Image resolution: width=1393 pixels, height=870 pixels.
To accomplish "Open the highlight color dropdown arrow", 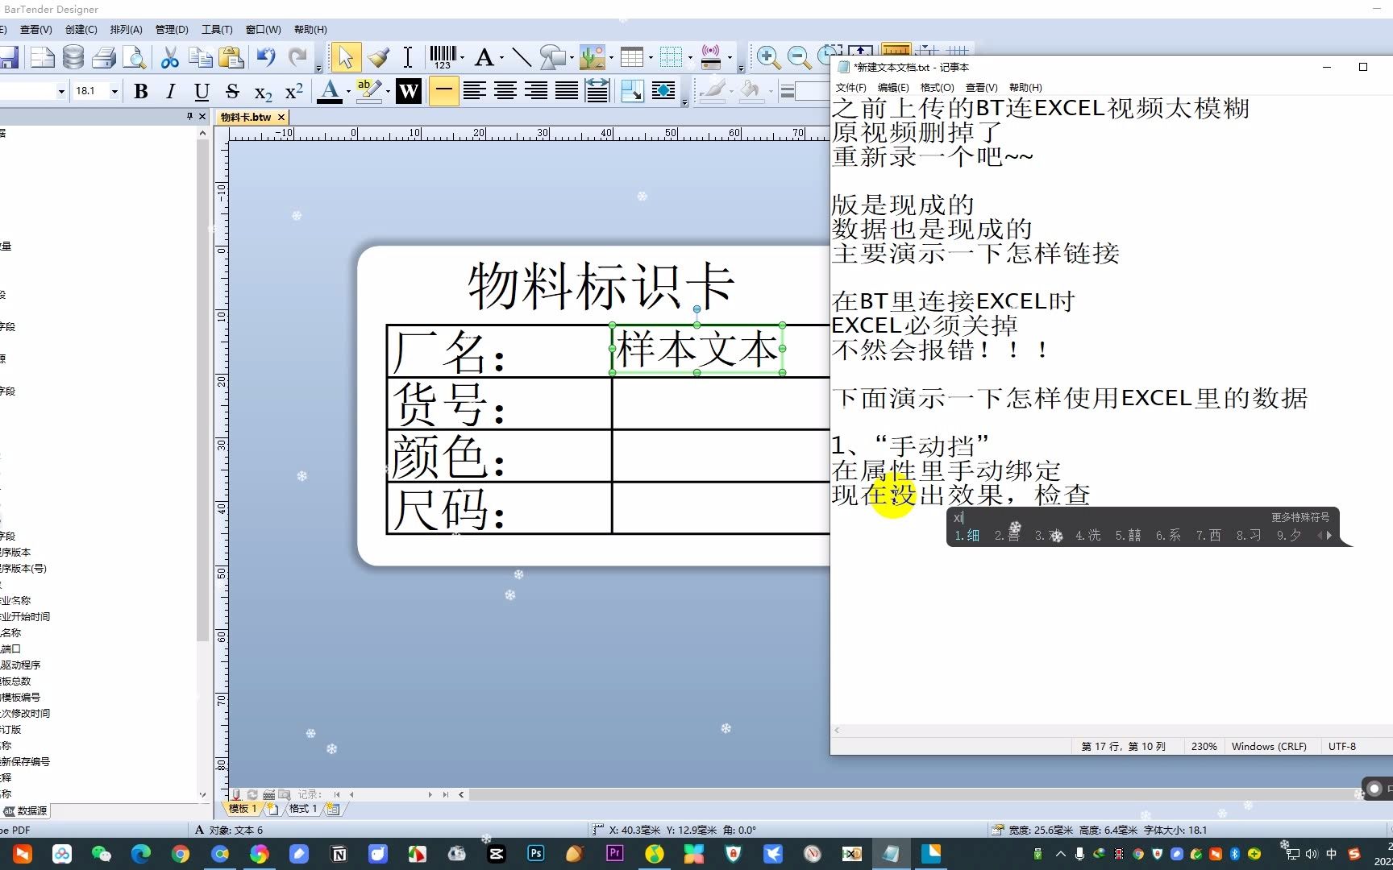I will [x=388, y=91].
